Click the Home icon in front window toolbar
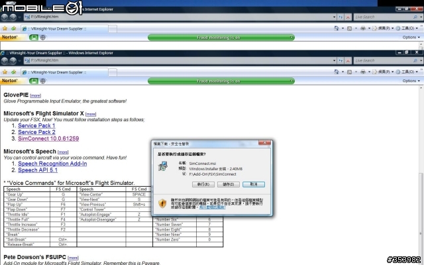Screen dimensions: 424x265 tap(336, 72)
